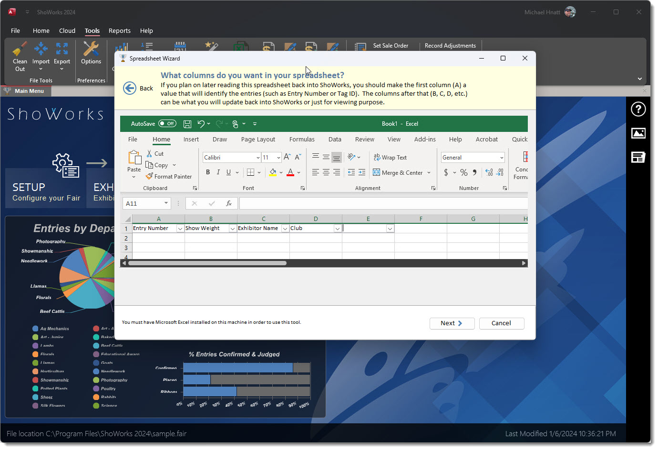The width and height of the screenshot is (658, 450).
Task: Click the Accounting dollar sign format
Action: (x=446, y=172)
